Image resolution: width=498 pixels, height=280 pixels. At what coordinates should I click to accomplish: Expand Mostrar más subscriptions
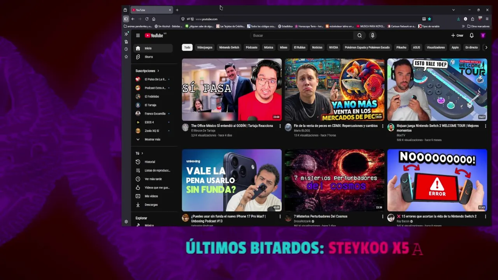click(154, 139)
